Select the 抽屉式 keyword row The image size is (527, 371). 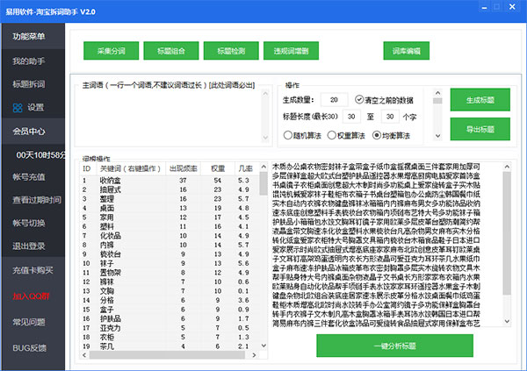(170, 189)
